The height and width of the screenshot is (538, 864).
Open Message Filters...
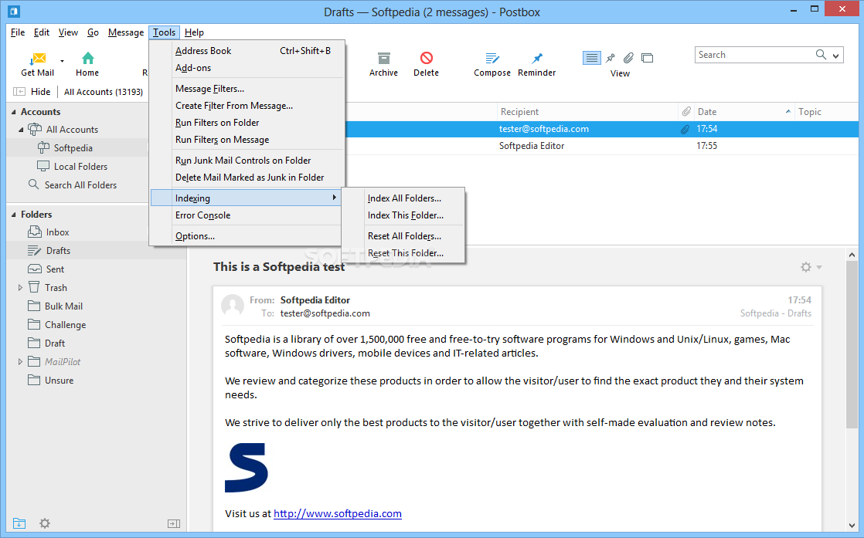pyautogui.click(x=247, y=89)
